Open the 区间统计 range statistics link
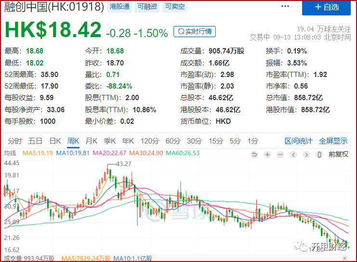The image size is (357, 262). coord(299,141)
